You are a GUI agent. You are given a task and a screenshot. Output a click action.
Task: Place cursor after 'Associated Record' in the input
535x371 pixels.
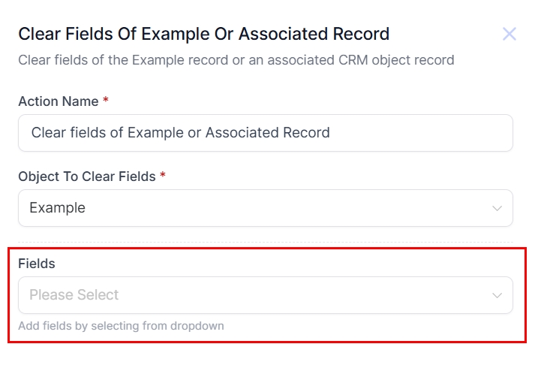click(332, 133)
